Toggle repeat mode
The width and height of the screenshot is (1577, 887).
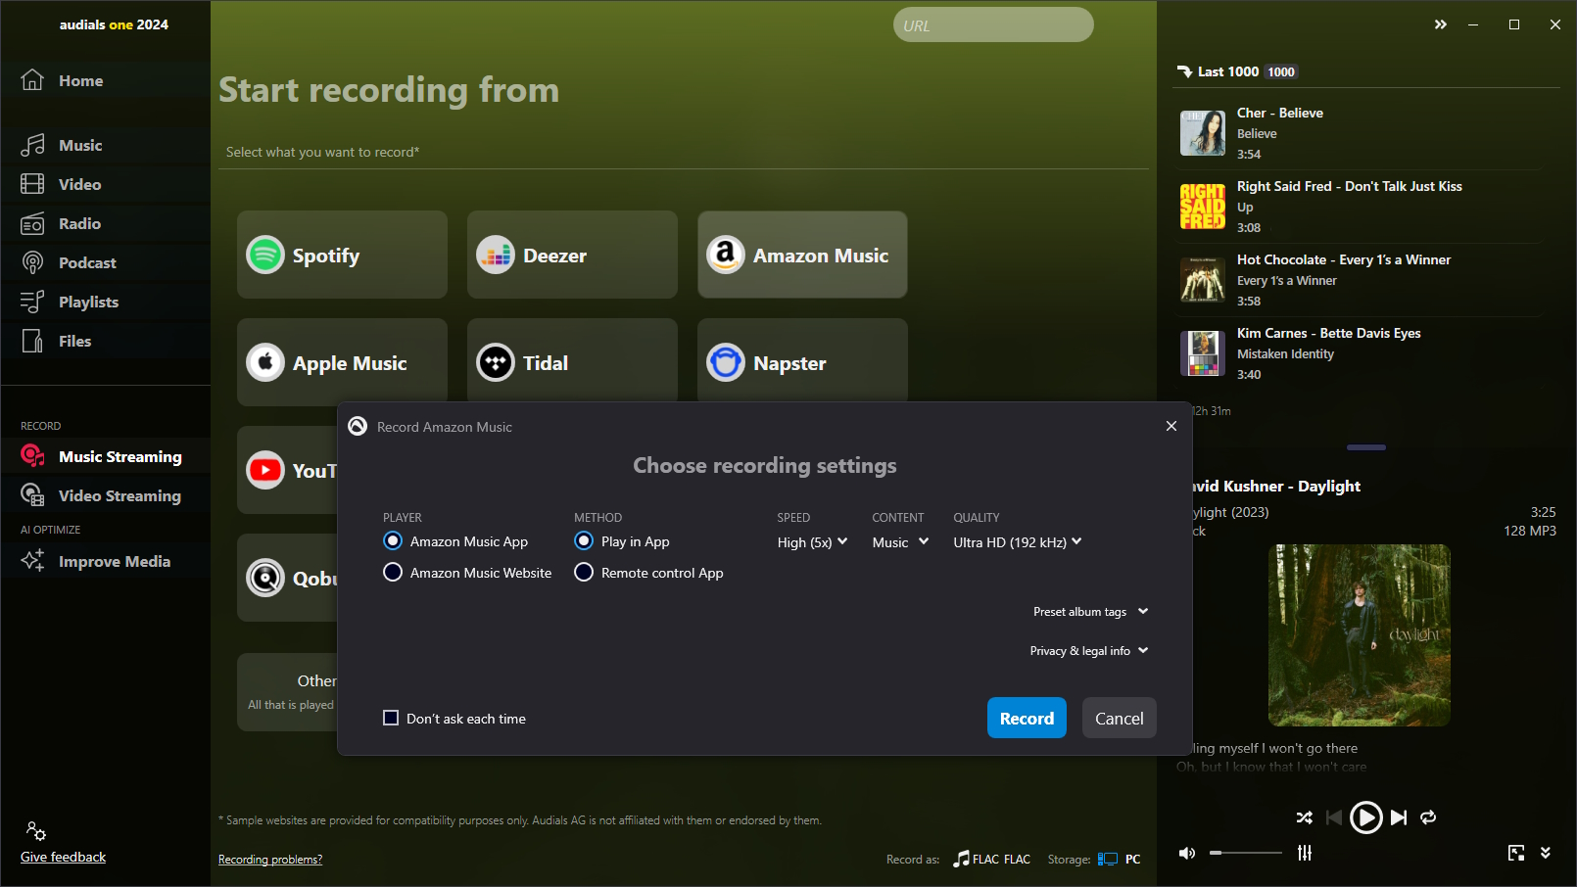(1428, 817)
